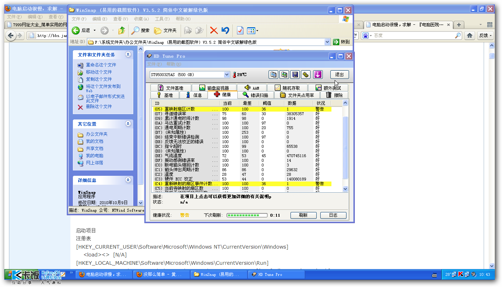Click the Search (搜索) magnifier in the Explorer toolbar
502x287 pixels.
[x=140, y=30]
